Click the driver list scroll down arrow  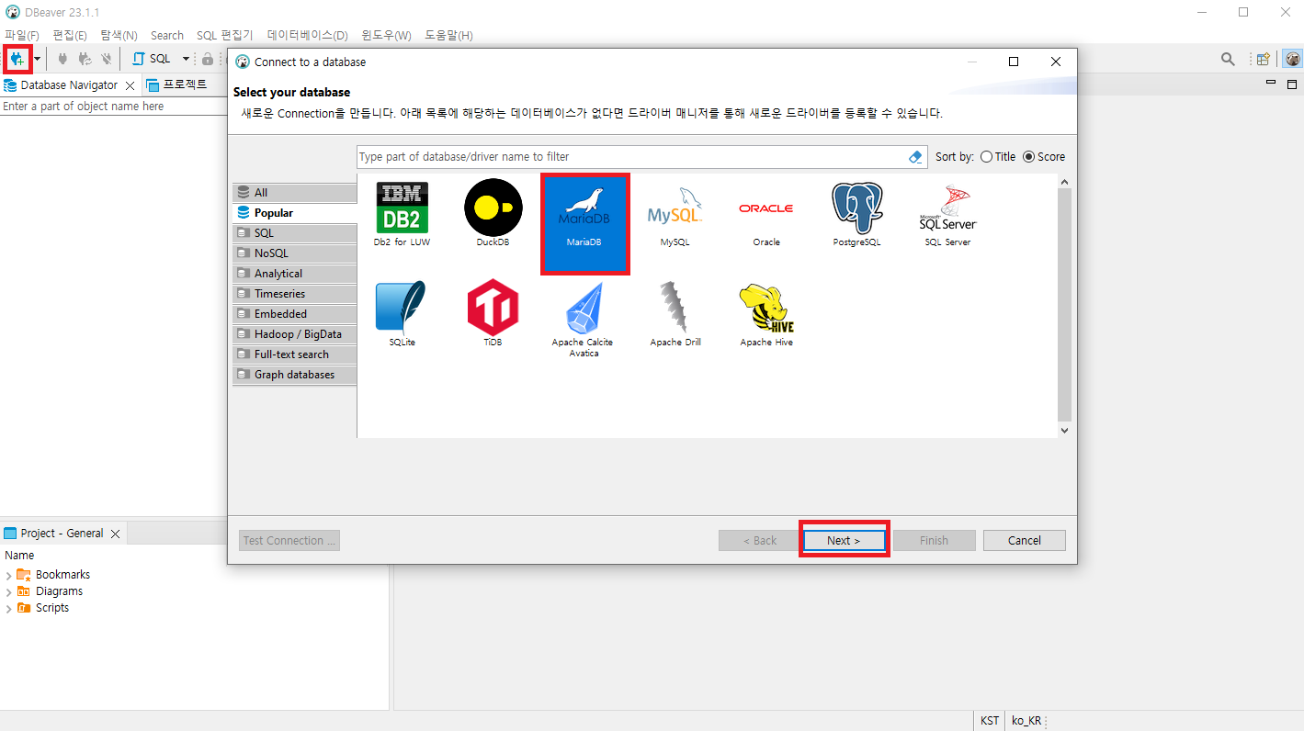click(1065, 429)
